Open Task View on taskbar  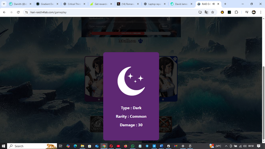click(60, 146)
